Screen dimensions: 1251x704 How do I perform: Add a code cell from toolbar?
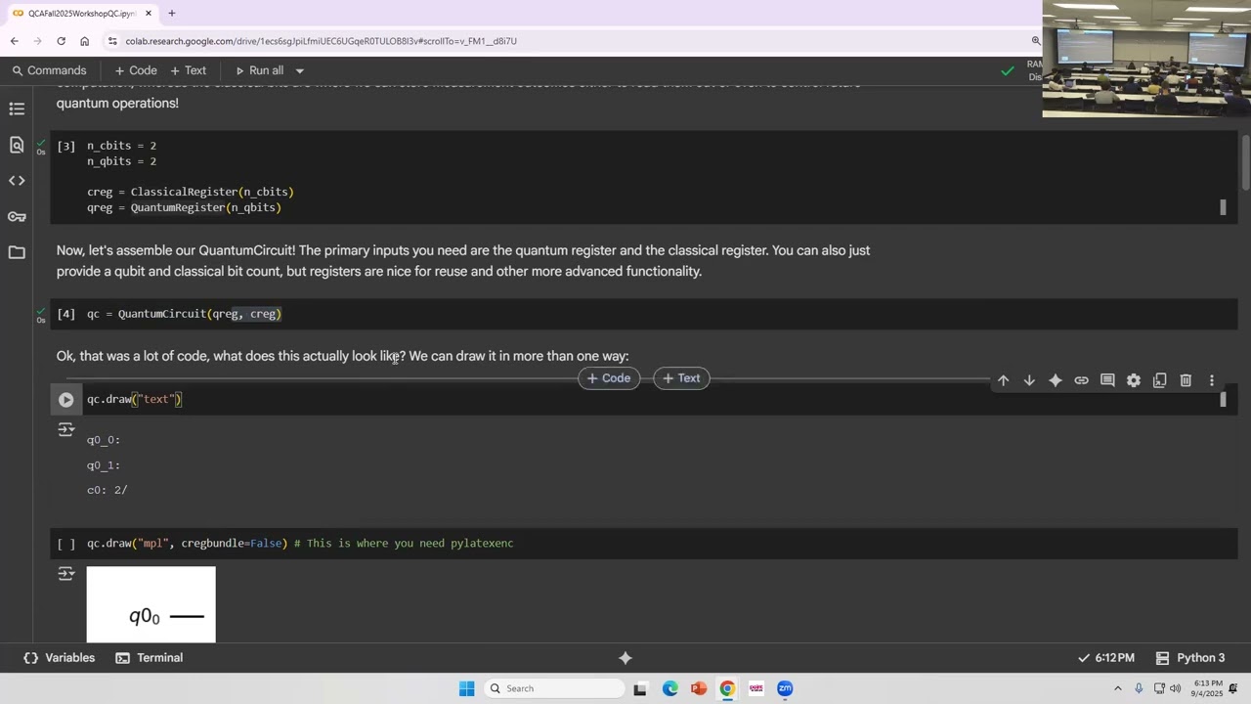[x=136, y=70]
